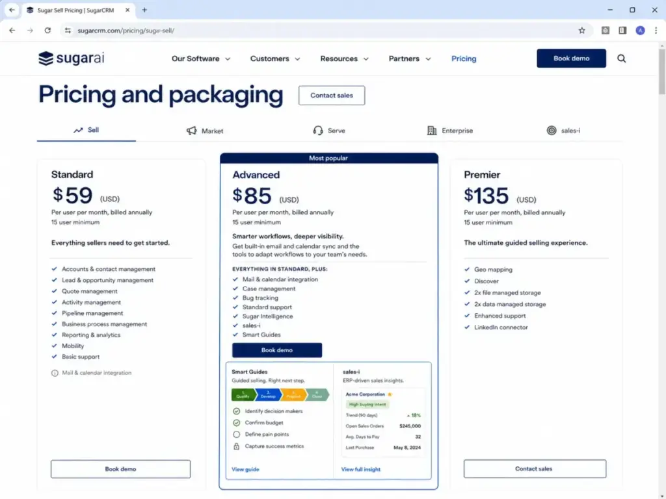Open the browser side panel icon
The height and width of the screenshot is (499, 666).
pos(622,31)
